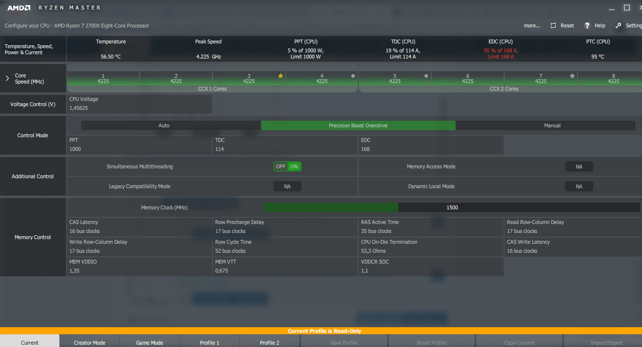Click the Temperature reading 56.50 °C
The height and width of the screenshot is (347, 642).
point(111,57)
